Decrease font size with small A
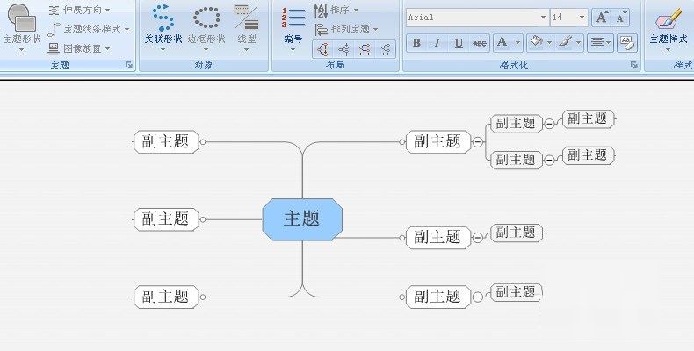Viewport: 694px width, 351px height. (621, 18)
